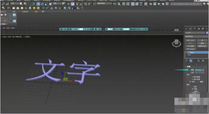Toggle the Layer Explorer icon

128,4
